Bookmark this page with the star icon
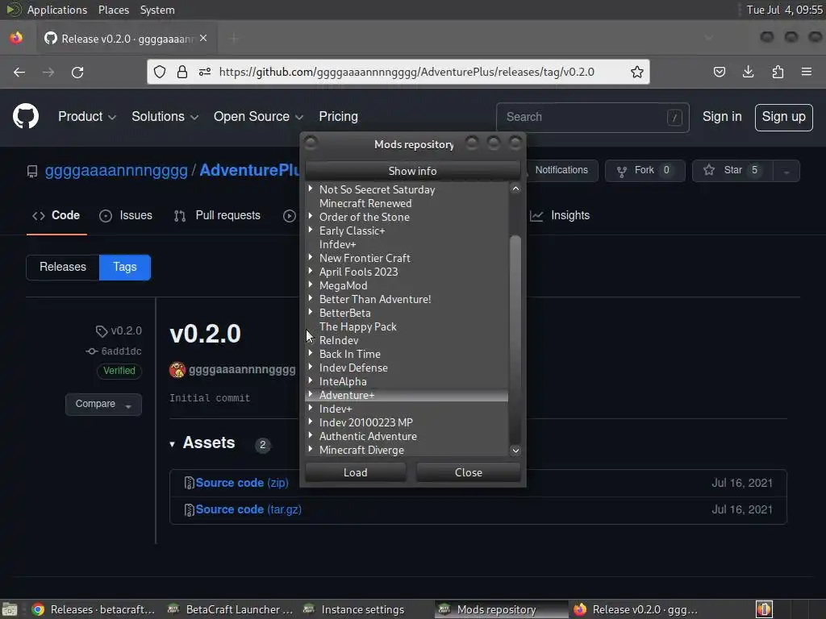The width and height of the screenshot is (826, 619). pos(637,72)
